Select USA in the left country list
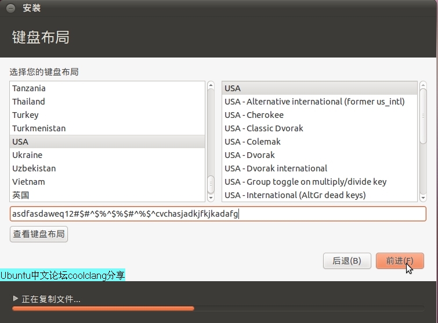The image size is (438, 323). pos(107,142)
